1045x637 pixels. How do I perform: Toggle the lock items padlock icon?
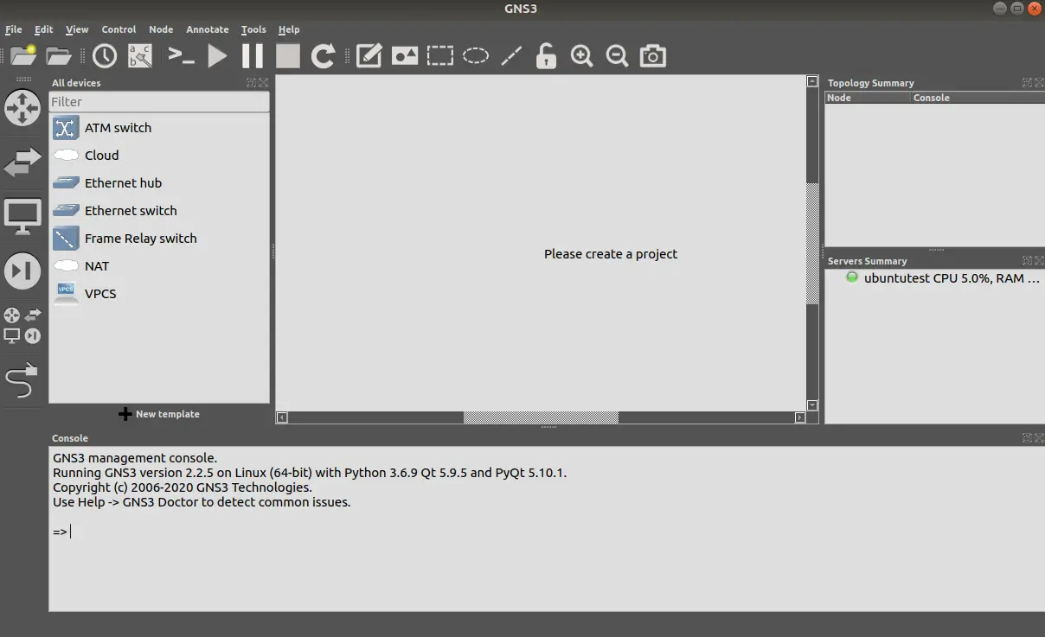coord(546,56)
